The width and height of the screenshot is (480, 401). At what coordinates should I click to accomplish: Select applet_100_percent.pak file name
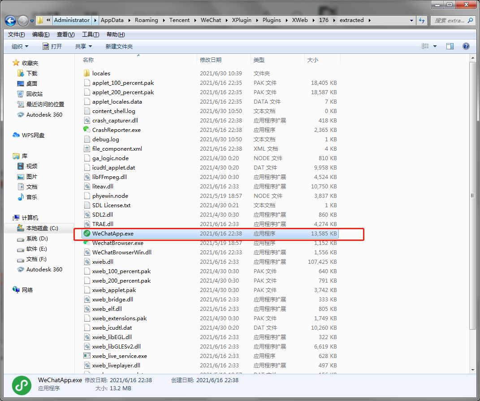tap(123, 83)
